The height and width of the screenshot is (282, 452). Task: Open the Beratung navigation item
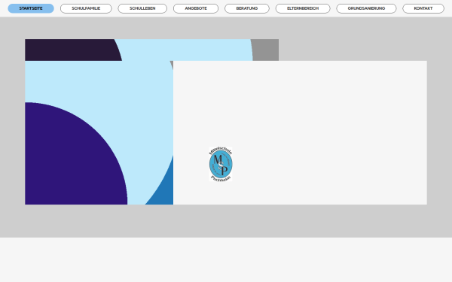pyautogui.click(x=247, y=8)
